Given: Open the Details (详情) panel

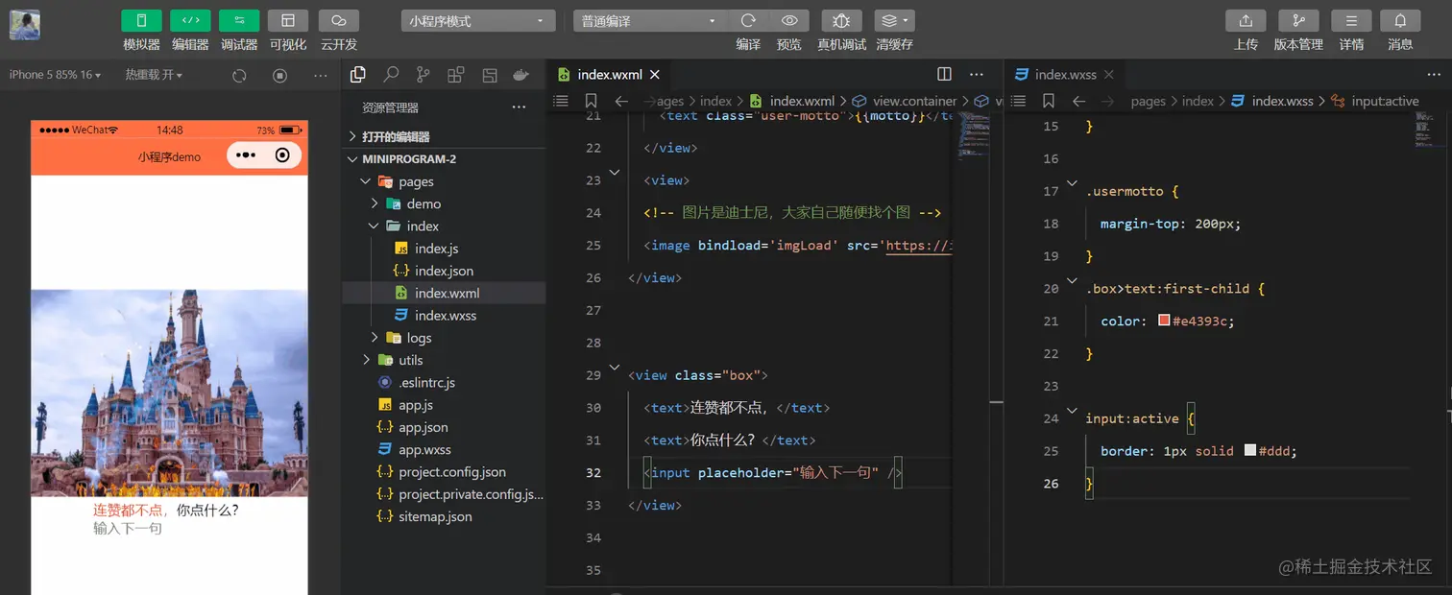Looking at the screenshot, I should [1351, 21].
